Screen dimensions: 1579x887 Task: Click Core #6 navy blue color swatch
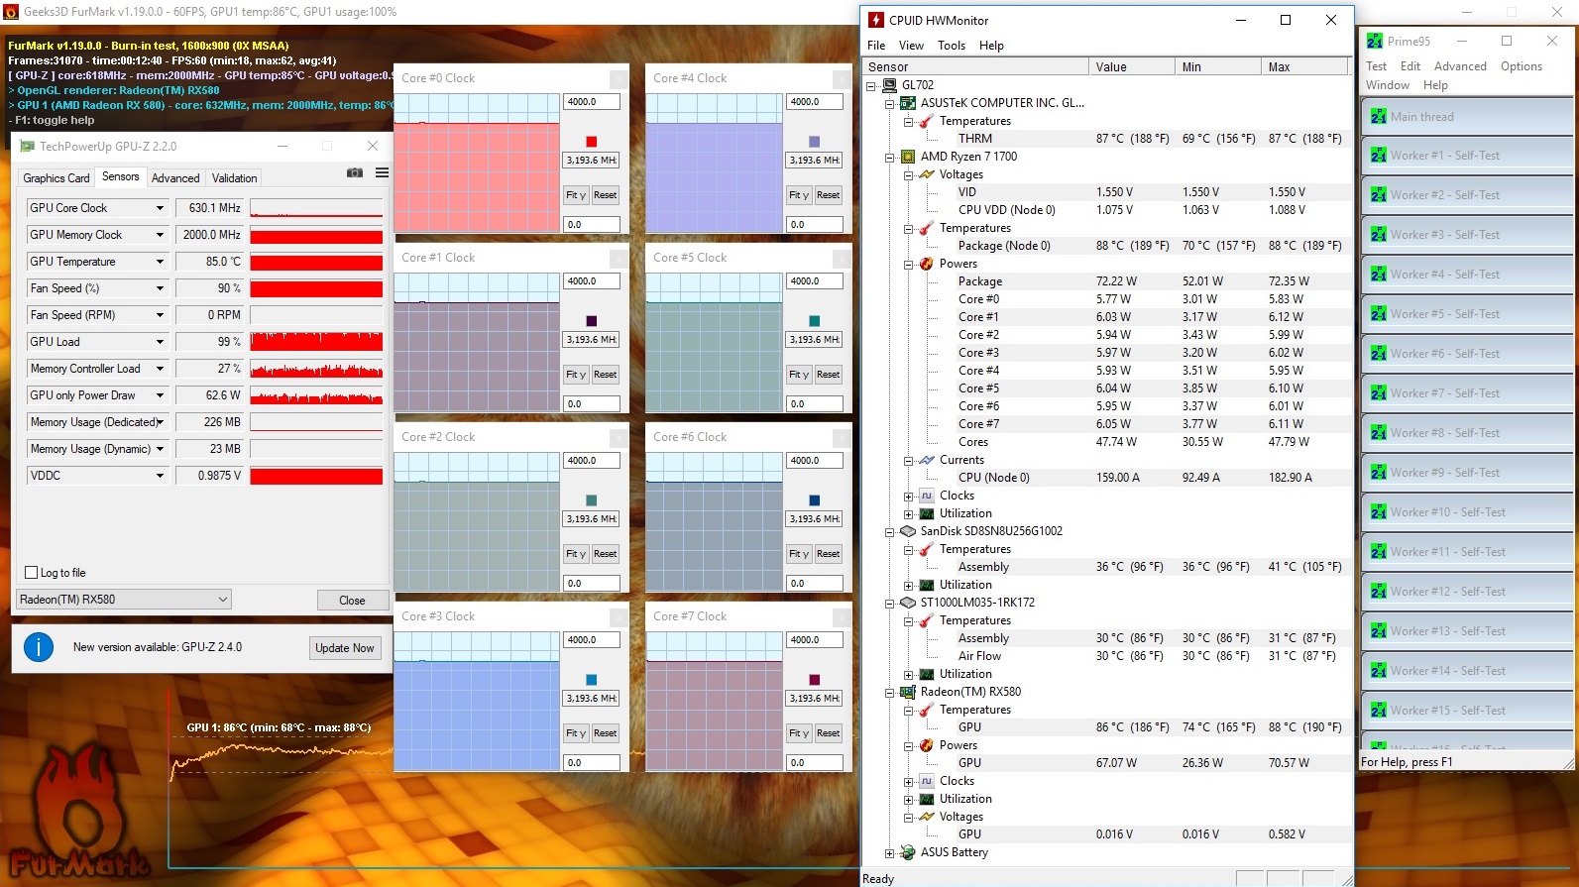(x=815, y=500)
